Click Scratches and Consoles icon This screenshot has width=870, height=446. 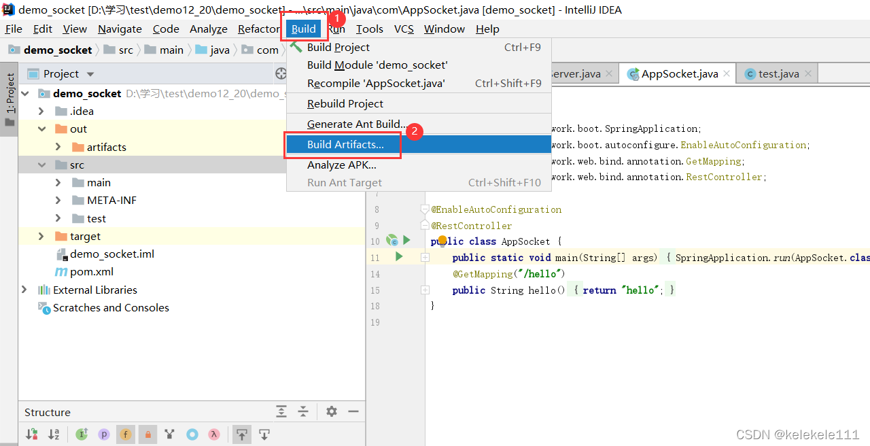coord(43,307)
